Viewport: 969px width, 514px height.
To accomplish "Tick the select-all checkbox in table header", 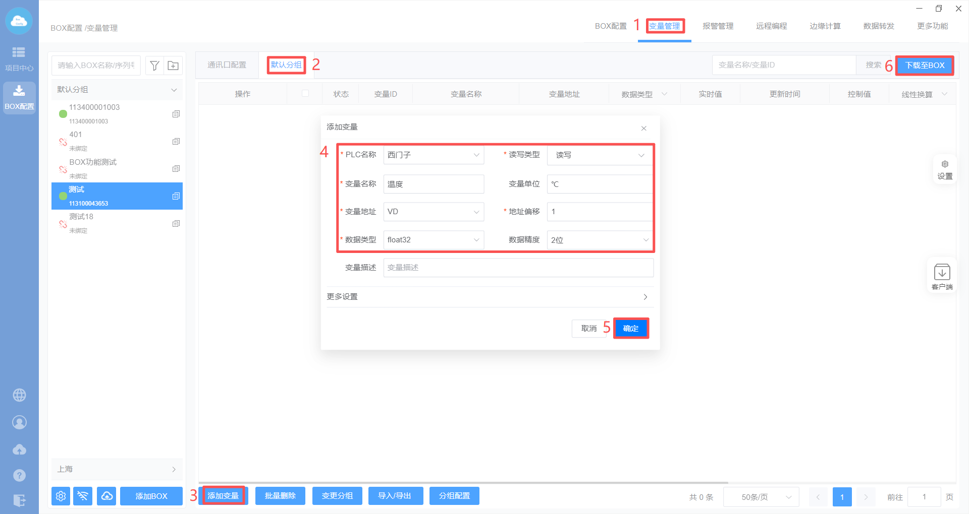I will pyautogui.click(x=305, y=93).
